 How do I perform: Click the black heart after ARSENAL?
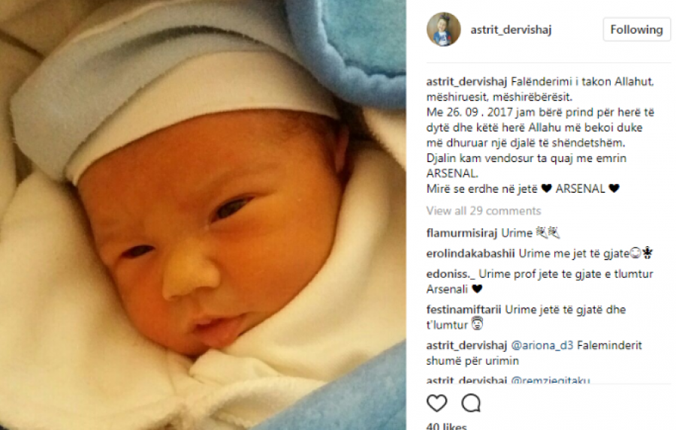[x=614, y=188]
